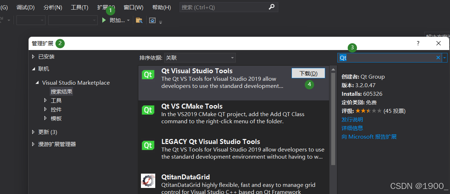The width and height of the screenshot is (450, 194).
Task: Open the second empty toolbar combo box
Action: (x=73, y=20)
